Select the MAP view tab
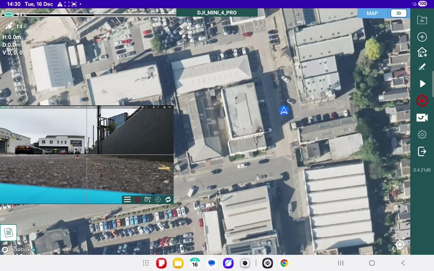Screen dimensions: 434x271 (372, 13)
